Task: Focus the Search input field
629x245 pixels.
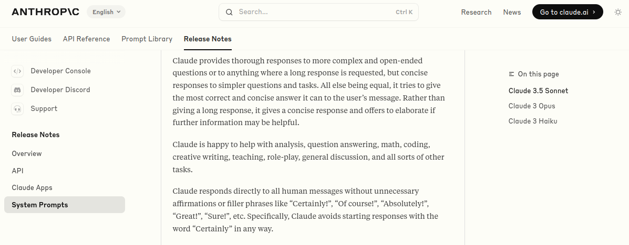Action: (x=318, y=12)
